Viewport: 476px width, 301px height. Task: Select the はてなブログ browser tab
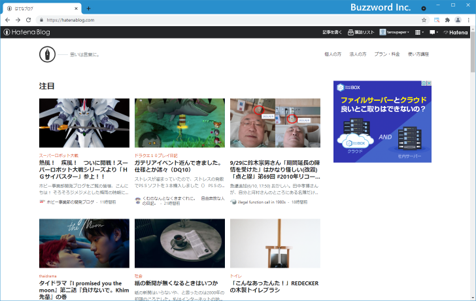click(x=42, y=9)
